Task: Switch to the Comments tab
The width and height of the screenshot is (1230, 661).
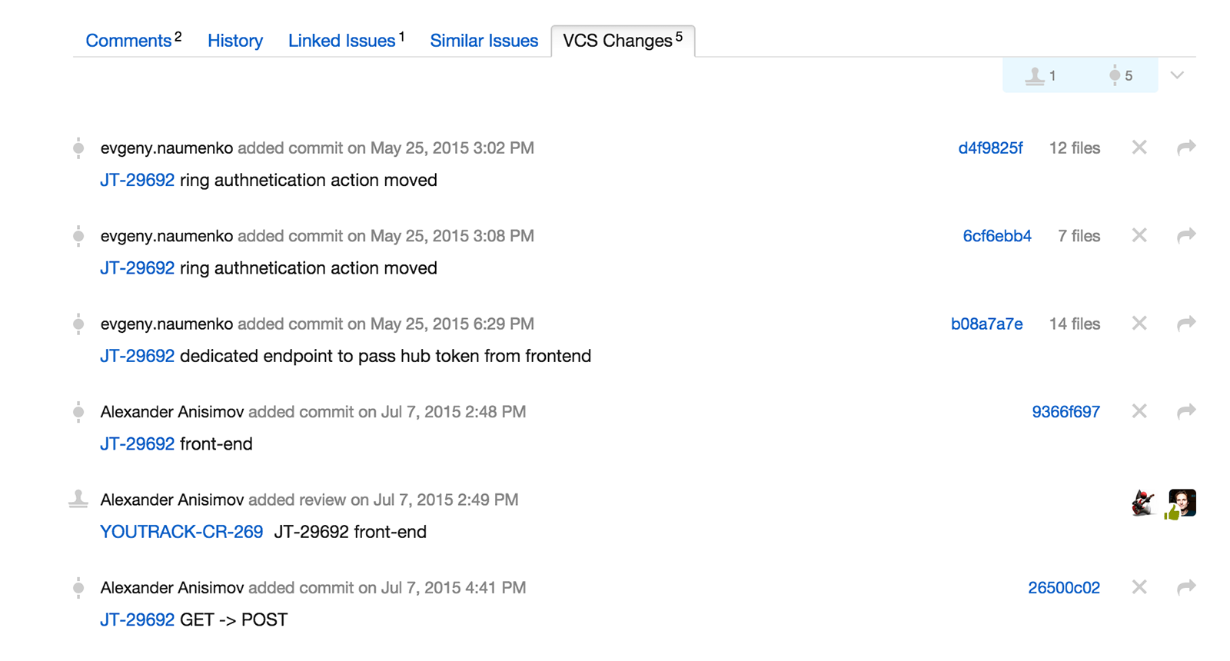Action: pos(133,40)
